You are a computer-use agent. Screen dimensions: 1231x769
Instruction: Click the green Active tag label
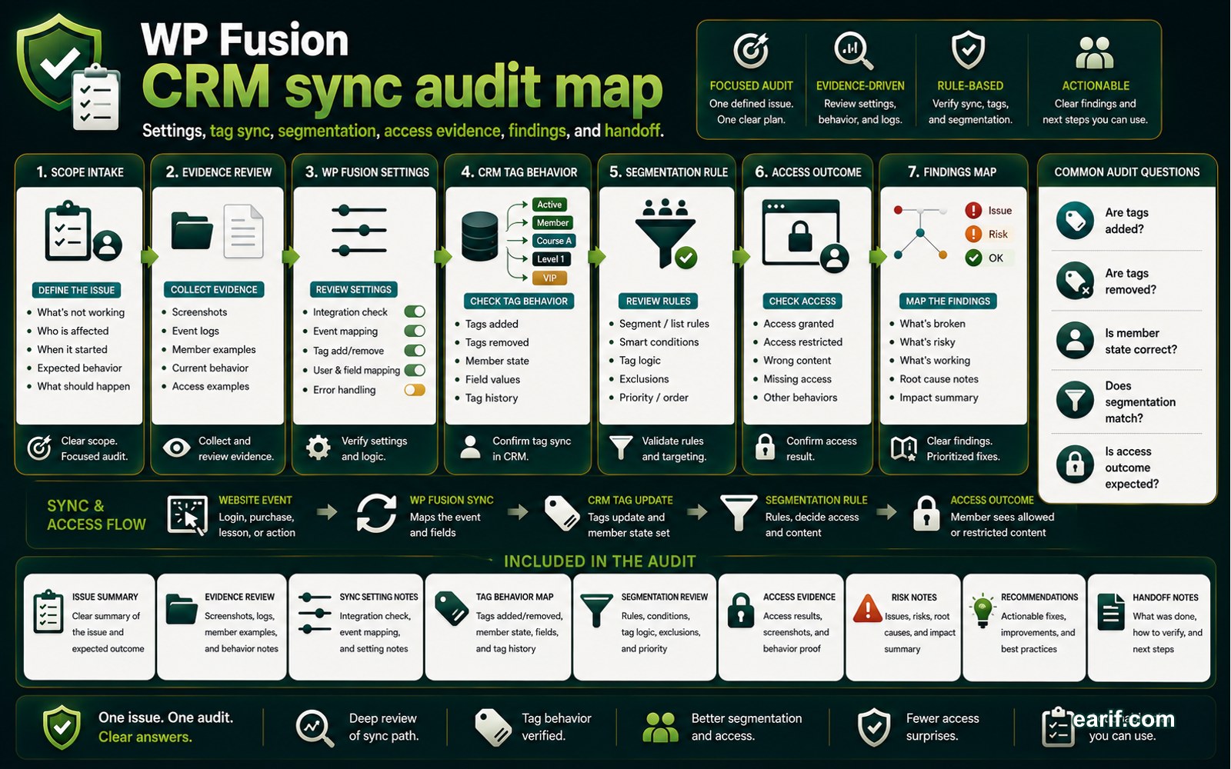pyautogui.click(x=549, y=205)
